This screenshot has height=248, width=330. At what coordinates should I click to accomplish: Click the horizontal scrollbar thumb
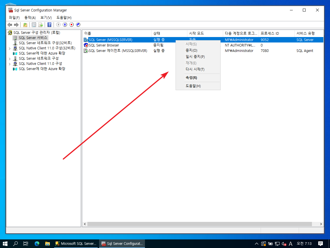pos(199,224)
